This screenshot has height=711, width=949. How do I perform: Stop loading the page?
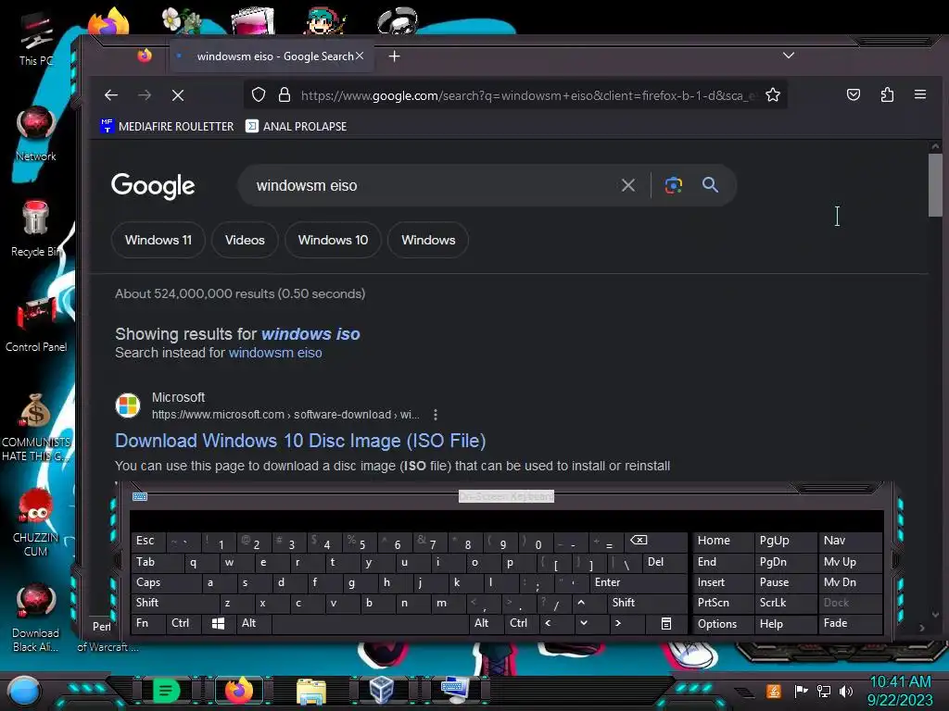tap(177, 95)
